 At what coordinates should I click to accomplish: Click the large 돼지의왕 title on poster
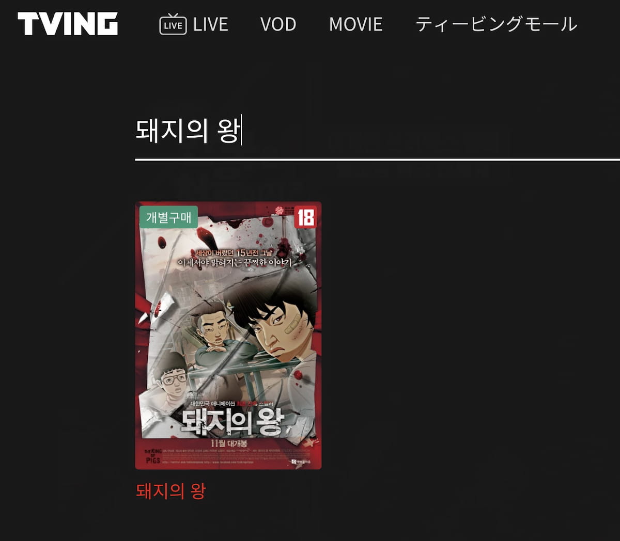(x=232, y=421)
